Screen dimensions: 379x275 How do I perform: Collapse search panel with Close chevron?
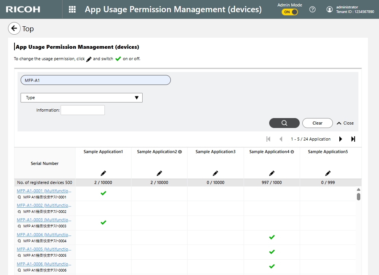tap(345, 123)
